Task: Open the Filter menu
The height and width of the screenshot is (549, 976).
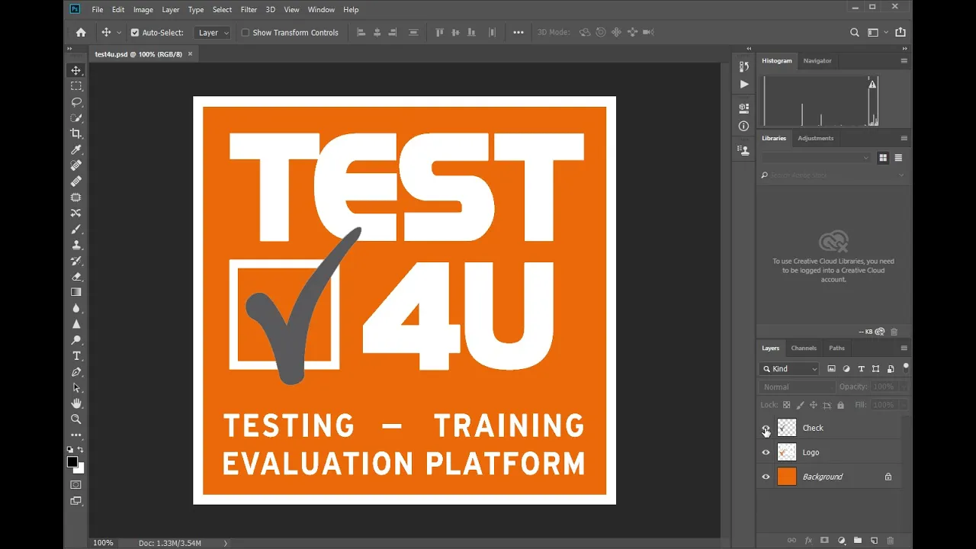Action: coord(249,9)
